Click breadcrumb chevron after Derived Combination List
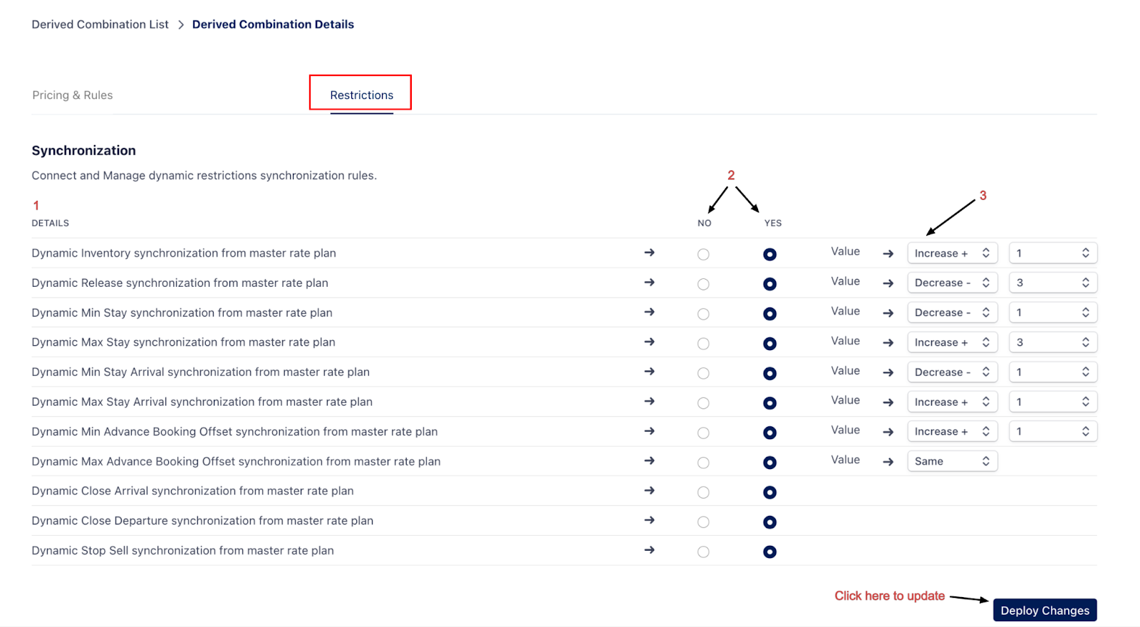1140x627 pixels. [181, 25]
